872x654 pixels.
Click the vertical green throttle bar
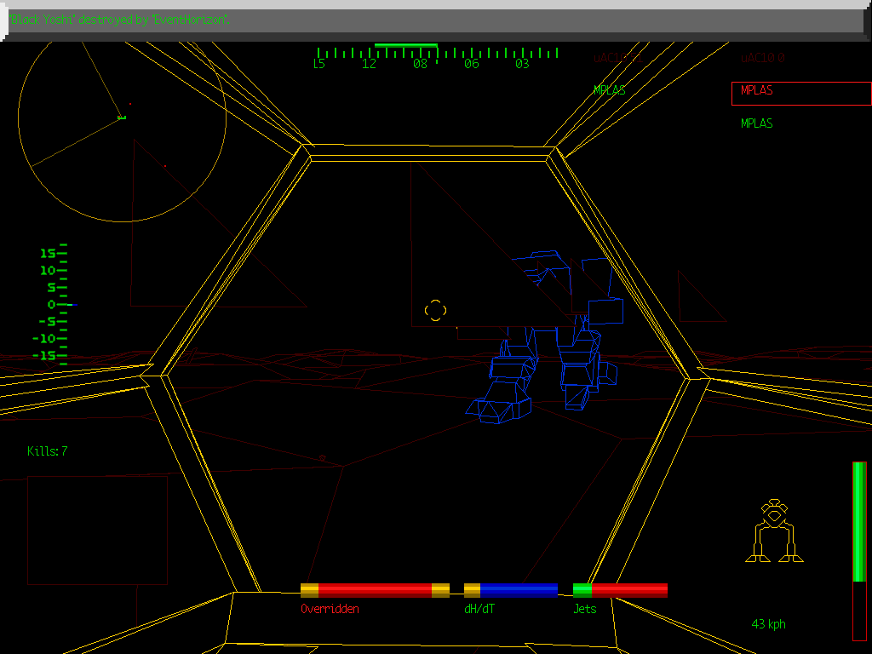coord(859,521)
